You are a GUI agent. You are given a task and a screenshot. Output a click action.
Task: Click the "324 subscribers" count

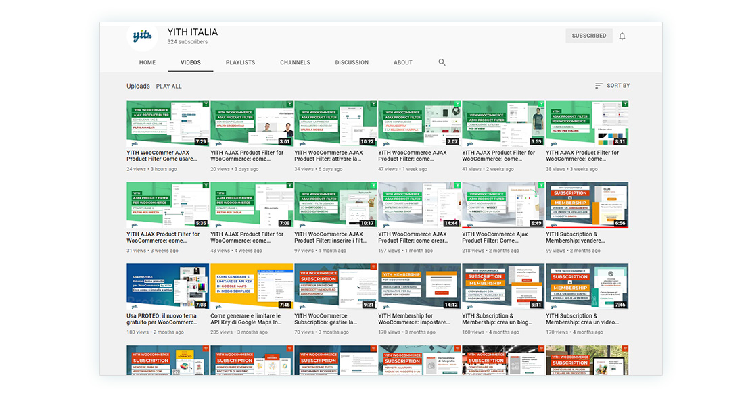[187, 42]
